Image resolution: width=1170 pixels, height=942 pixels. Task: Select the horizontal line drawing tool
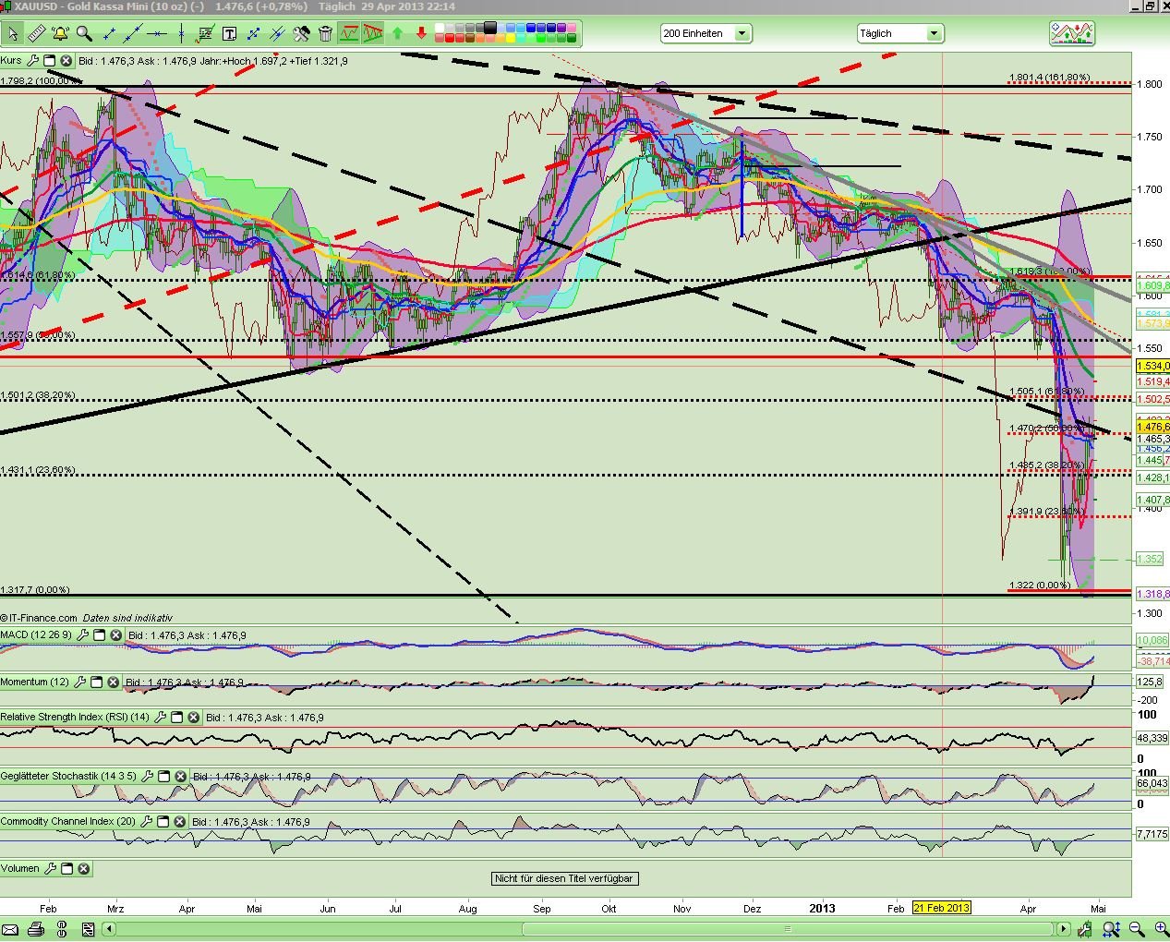point(157,34)
